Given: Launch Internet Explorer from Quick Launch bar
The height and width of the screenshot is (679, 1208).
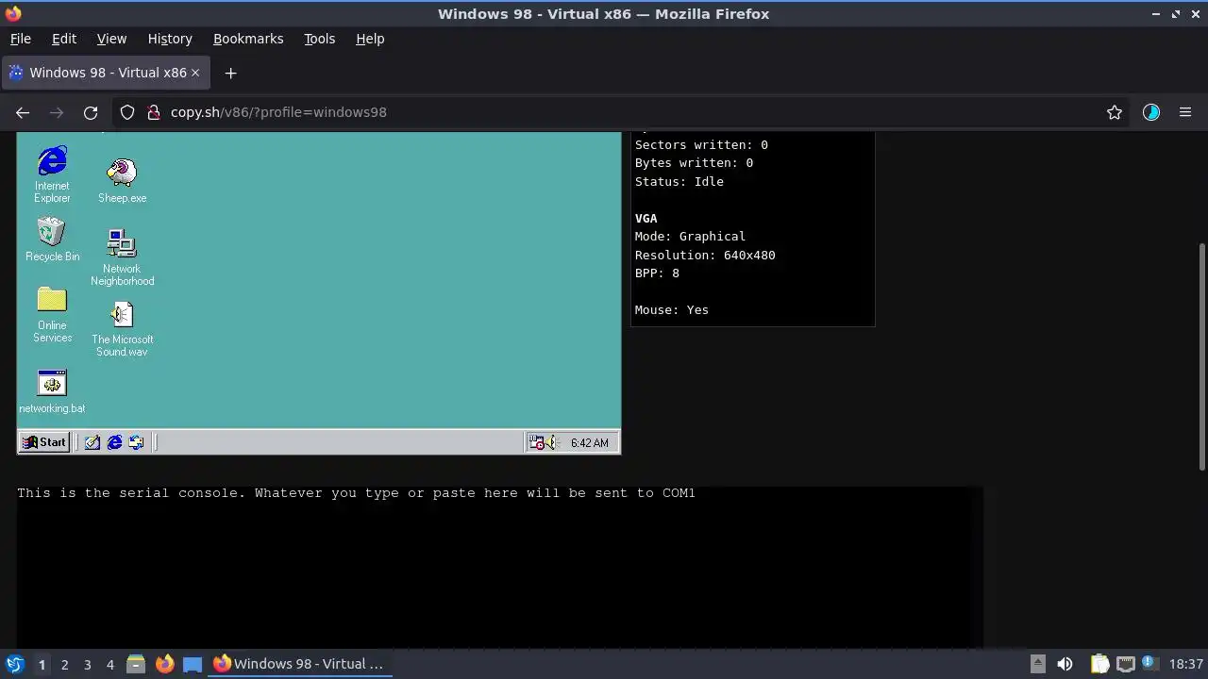Looking at the screenshot, I should (114, 442).
